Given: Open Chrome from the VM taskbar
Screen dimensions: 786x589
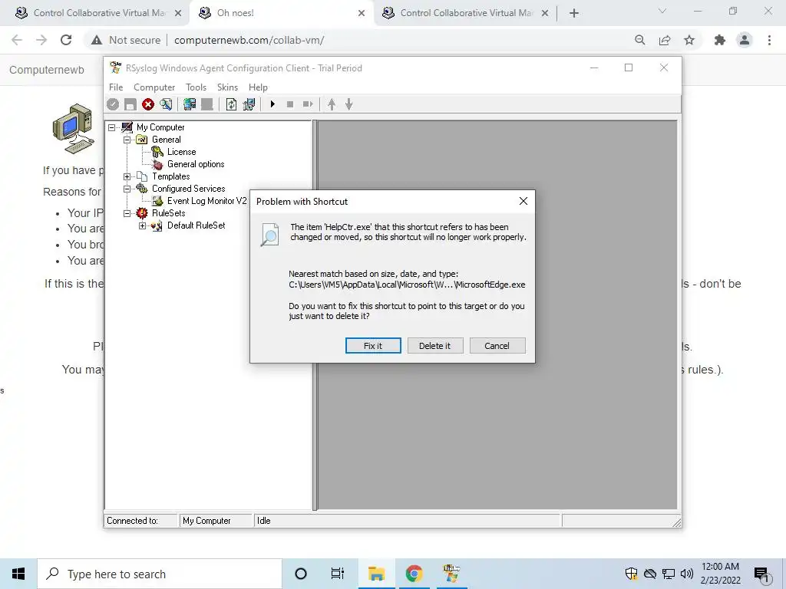Looking at the screenshot, I should 414,574.
